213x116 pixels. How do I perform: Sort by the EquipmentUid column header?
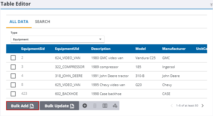(x=67, y=49)
